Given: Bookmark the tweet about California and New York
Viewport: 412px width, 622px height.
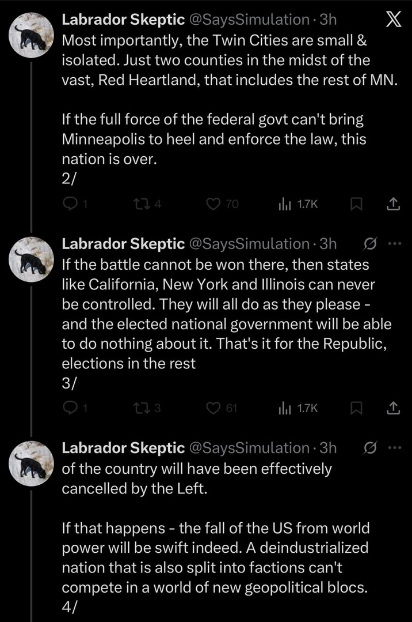Looking at the screenshot, I should (355, 408).
